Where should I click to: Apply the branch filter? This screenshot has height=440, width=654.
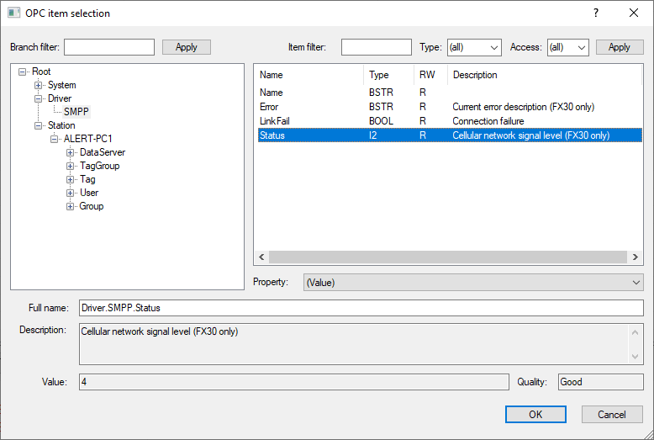186,47
